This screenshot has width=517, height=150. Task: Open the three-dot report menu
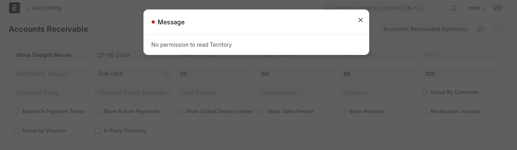pos(497,29)
